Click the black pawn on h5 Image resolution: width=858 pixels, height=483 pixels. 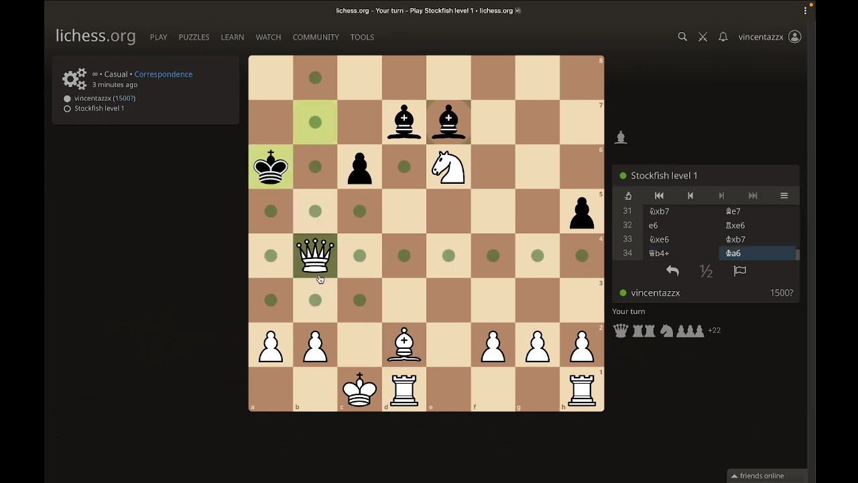[582, 211]
